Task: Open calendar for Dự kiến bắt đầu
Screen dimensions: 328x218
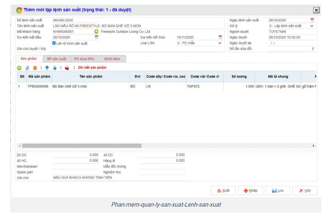Action: tap(97, 37)
